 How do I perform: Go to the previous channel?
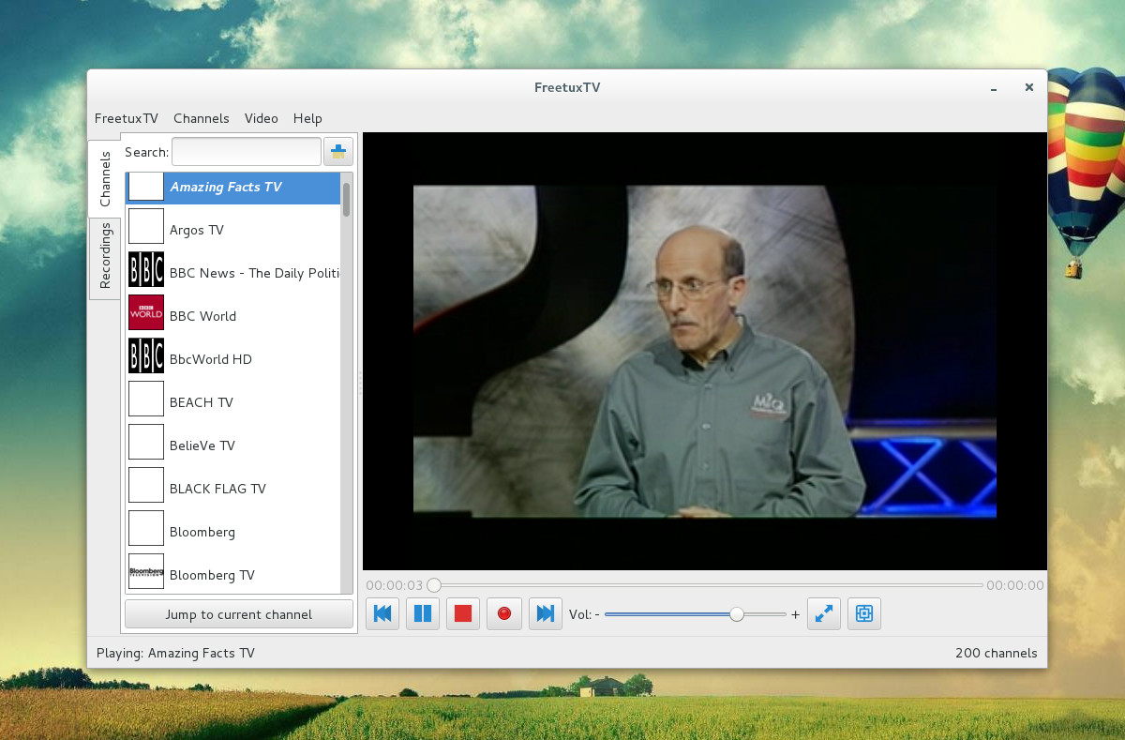tap(382, 613)
